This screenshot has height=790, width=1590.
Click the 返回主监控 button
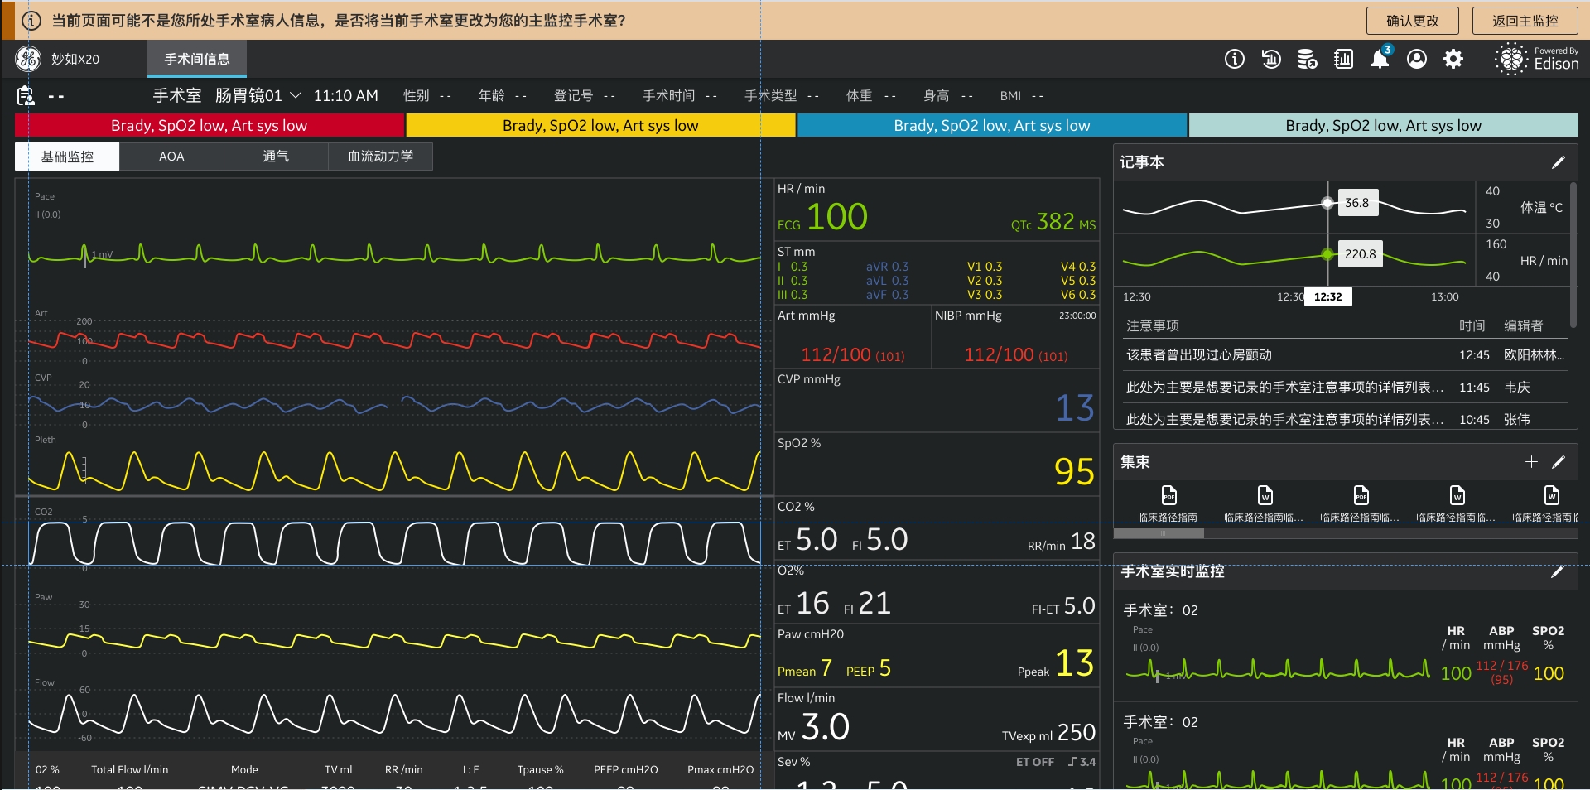(1525, 21)
